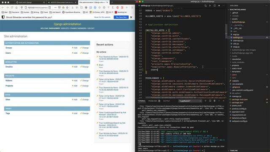Expand the .github folder in Explorer
Screen dimensions: 270x152
pos(235,13)
